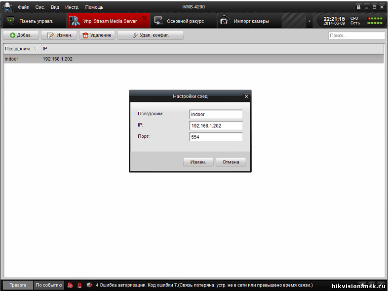
Task: Click the lock icon in title bar
Action: (x=358, y=7)
